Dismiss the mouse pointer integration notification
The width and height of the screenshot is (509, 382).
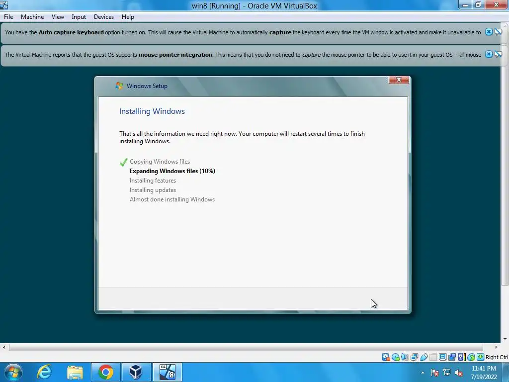coord(489,54)
